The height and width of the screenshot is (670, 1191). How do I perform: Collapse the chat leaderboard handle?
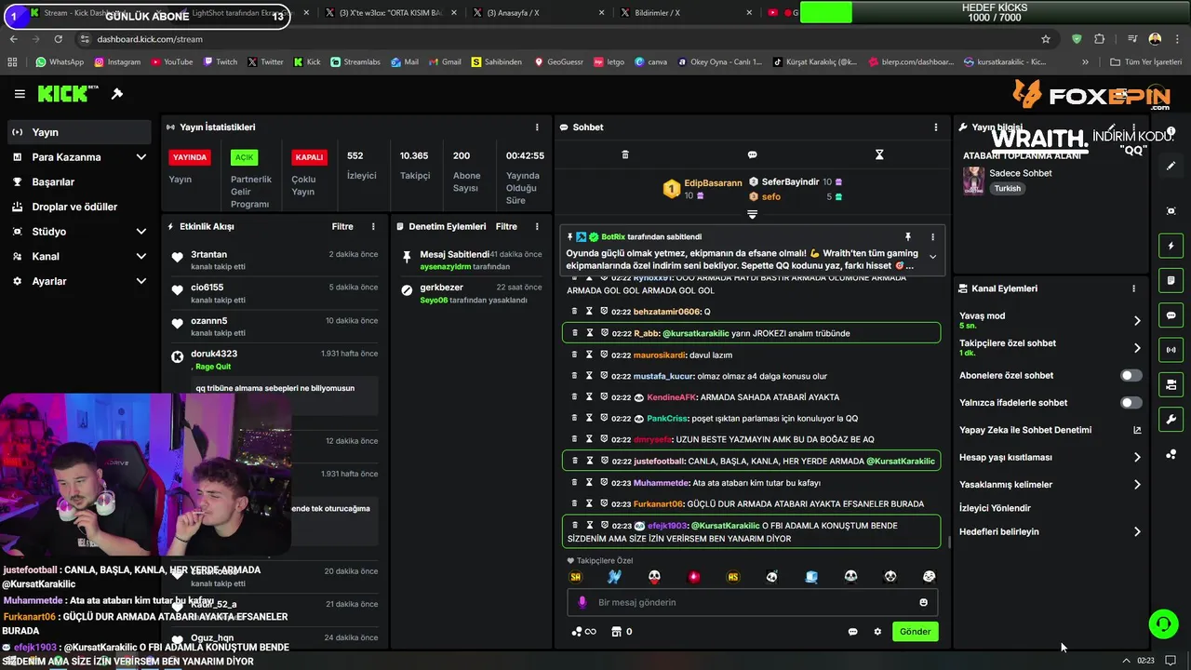pyautogui.click(x=752, y=215)
